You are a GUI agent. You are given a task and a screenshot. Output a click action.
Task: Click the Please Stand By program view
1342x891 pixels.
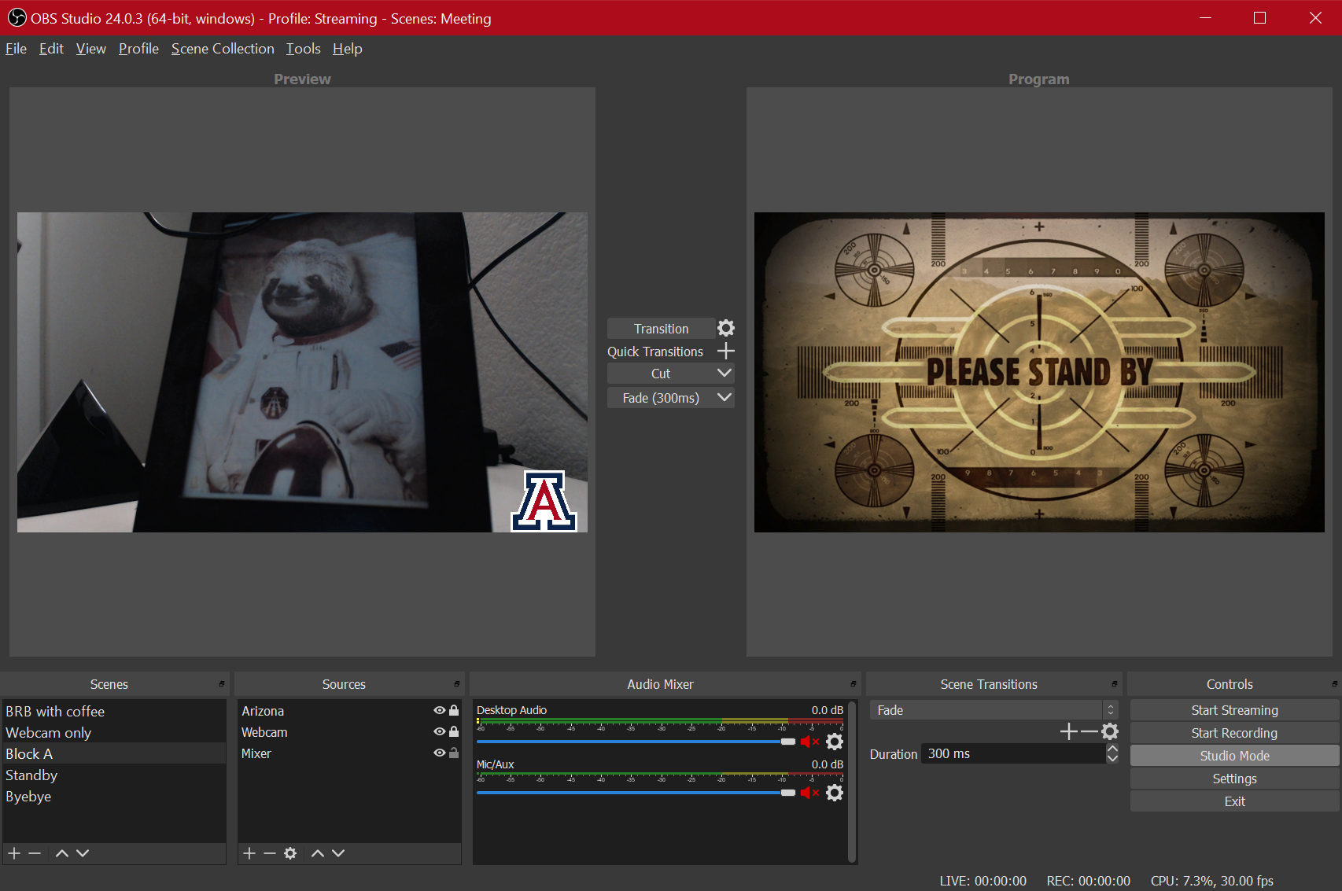pos(1039,372)
